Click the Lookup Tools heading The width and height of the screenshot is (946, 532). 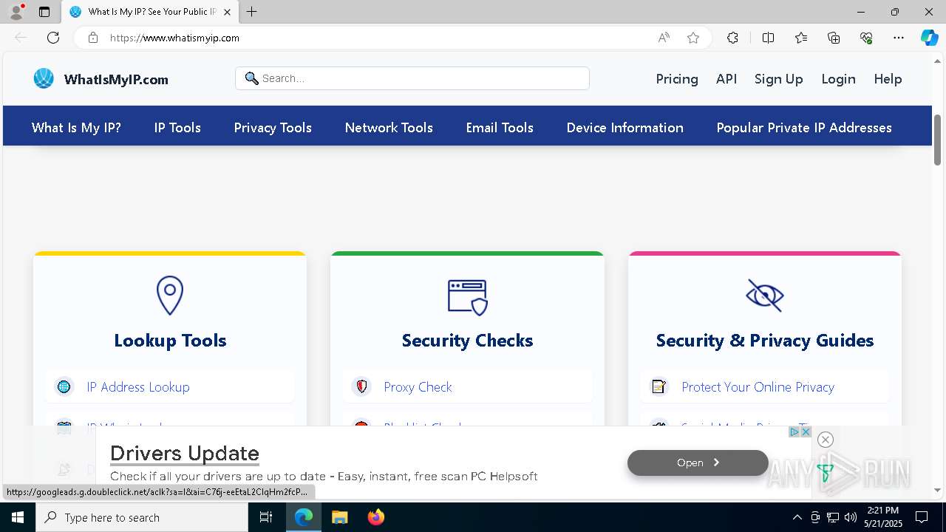170,341
